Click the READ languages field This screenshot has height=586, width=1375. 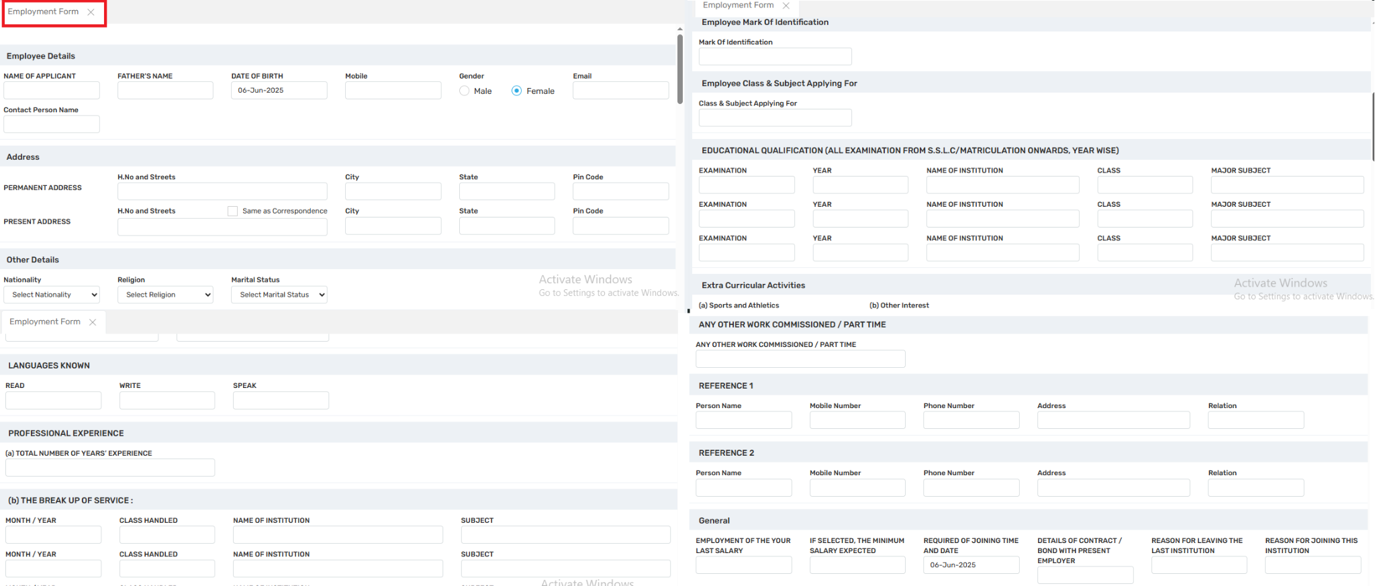point(54,401)
